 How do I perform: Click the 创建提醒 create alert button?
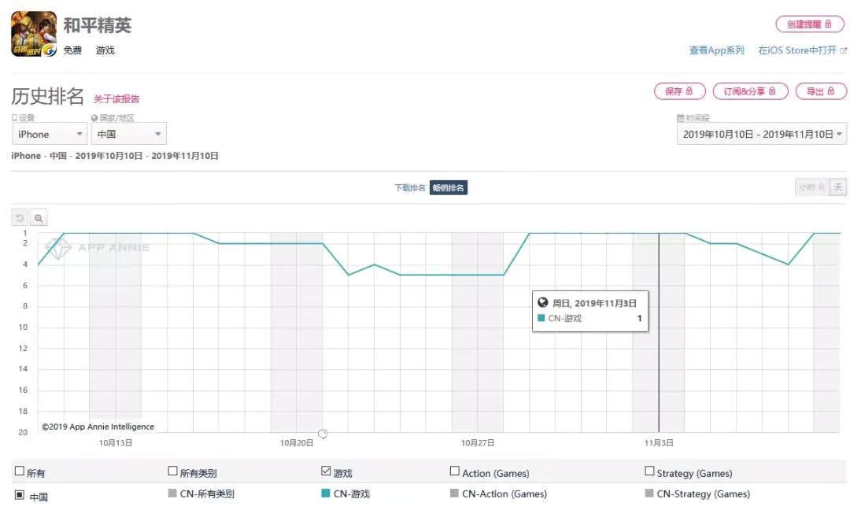pyautogui.click(x=810, y=24)
